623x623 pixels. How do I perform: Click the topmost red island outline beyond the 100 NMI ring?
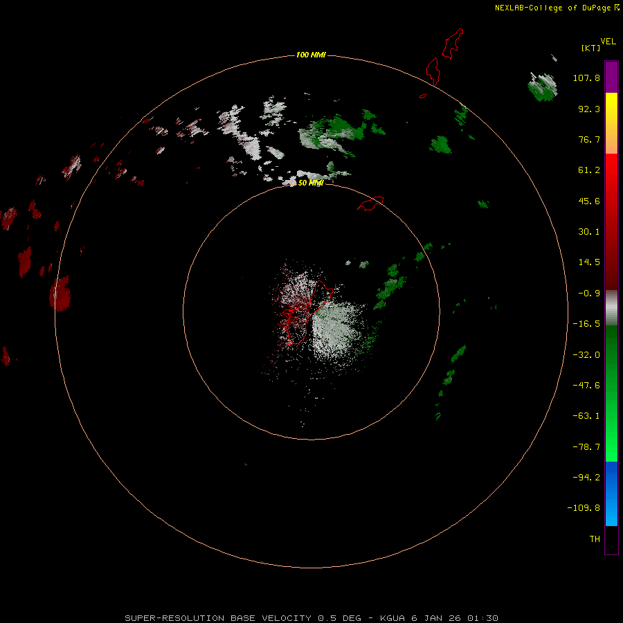(x=453, y=44)
